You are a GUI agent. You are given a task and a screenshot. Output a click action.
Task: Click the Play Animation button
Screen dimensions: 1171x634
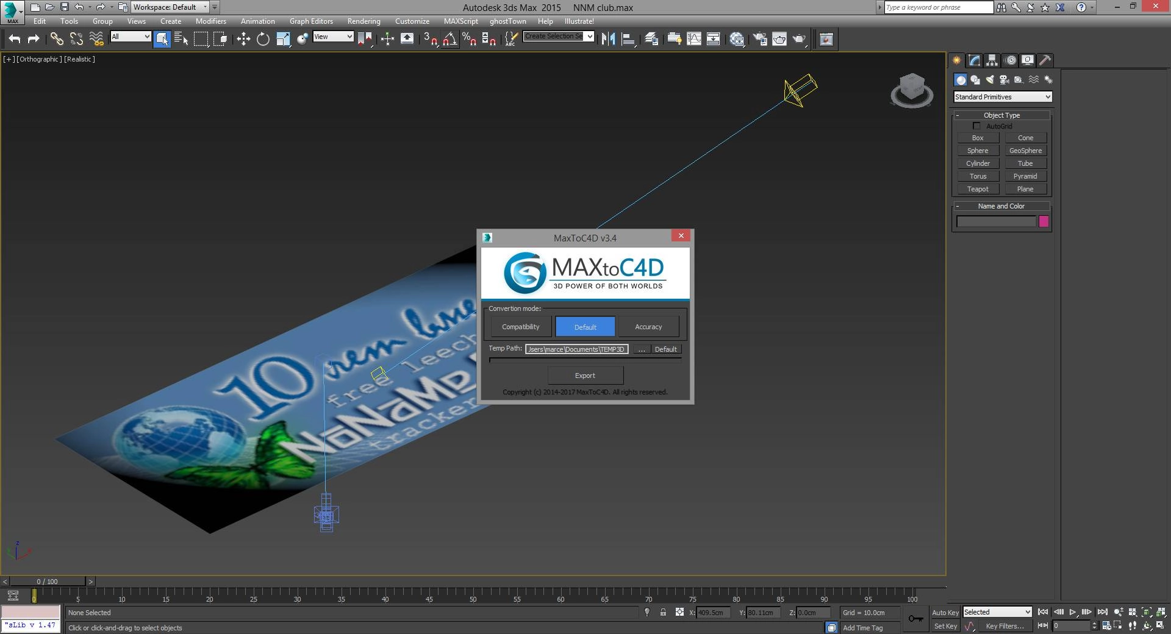[x=1073, y=612]
